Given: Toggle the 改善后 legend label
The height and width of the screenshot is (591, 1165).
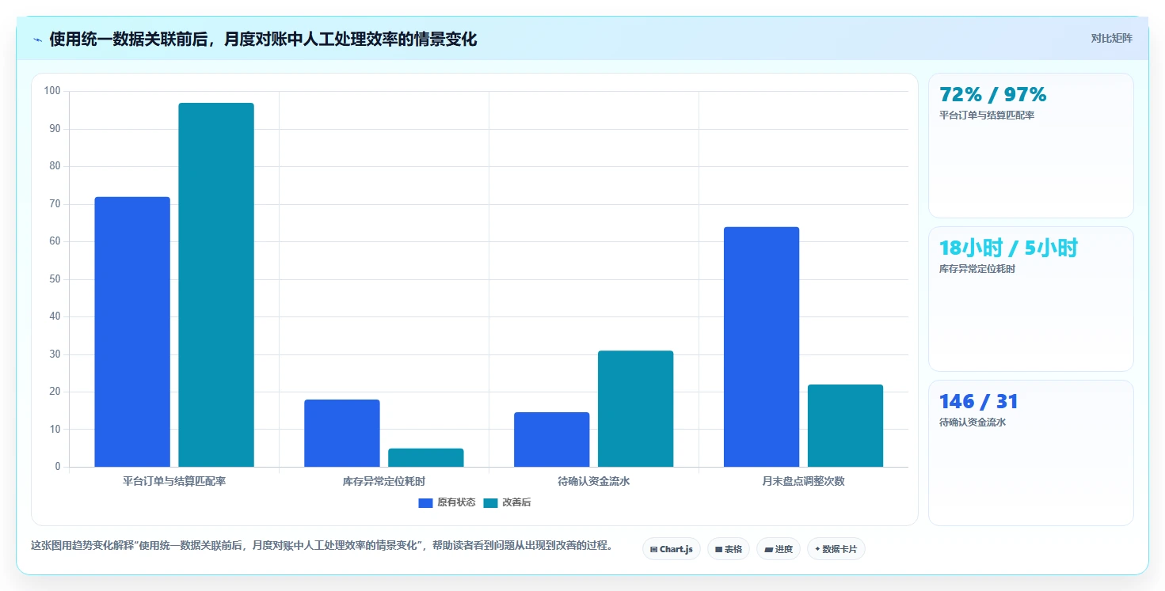Looking at the screenshot, I should (516, 502).
